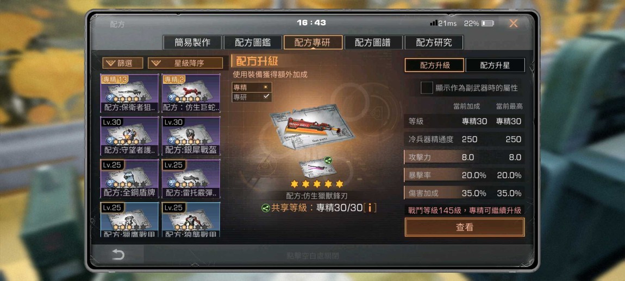Open the 守望者護 armor recipe entry
The image size is (625, 281).
[129, 136]
